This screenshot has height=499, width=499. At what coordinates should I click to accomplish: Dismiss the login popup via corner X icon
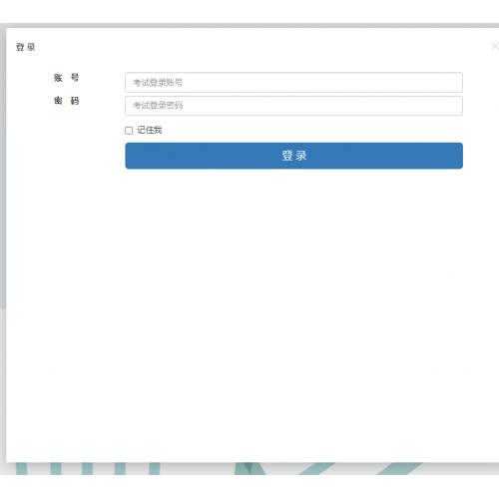495,46
